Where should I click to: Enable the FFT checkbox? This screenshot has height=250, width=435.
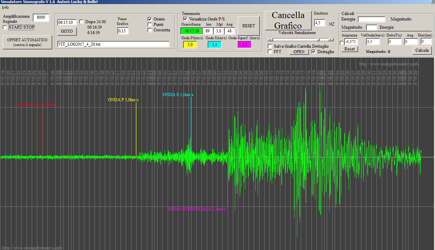tap(270, 52)
